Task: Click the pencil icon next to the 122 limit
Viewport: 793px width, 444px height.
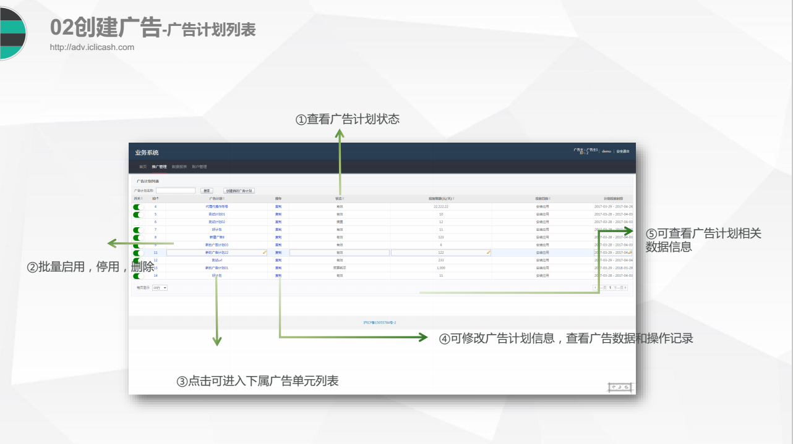Action: pyautogui.click(x=489, y=253)
